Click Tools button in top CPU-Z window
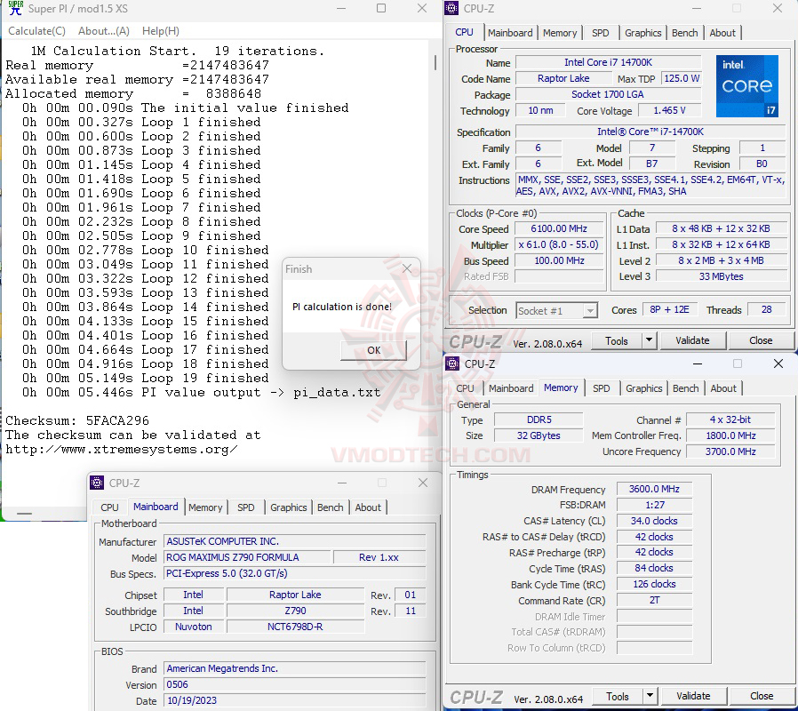798x711 pixels. coord(617,341)
